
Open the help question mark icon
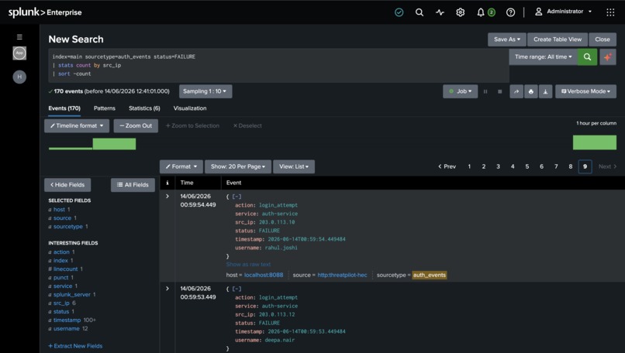(510, 12)
